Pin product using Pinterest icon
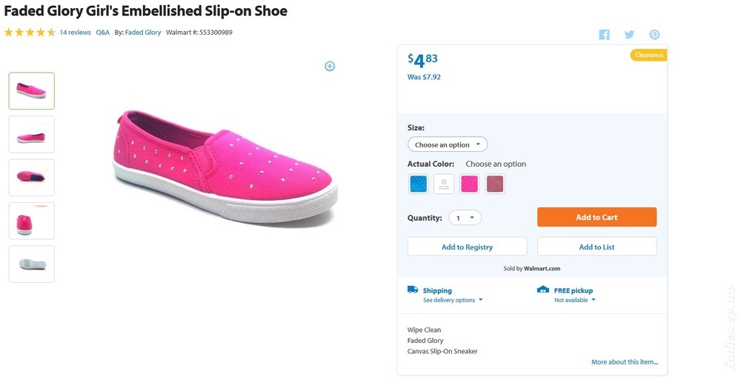 [x=654, y=35]
